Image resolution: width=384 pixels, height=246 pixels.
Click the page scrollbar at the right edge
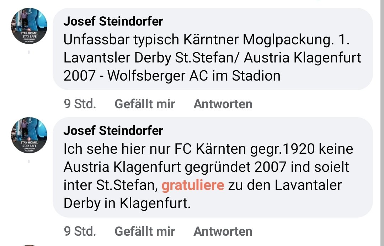tap(382, 123)
